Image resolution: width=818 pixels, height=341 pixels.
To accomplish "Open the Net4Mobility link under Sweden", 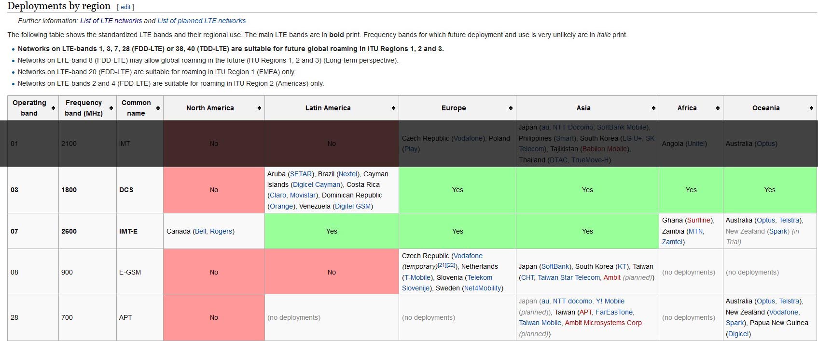I will click(482, 288).
